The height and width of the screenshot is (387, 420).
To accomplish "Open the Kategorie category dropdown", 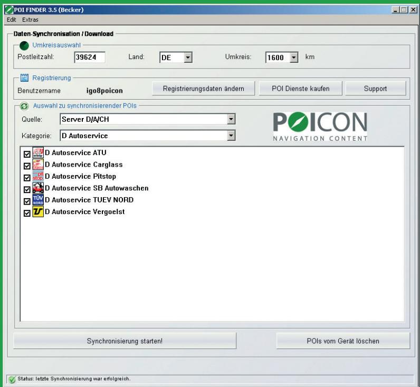I will tap(231, 136).
